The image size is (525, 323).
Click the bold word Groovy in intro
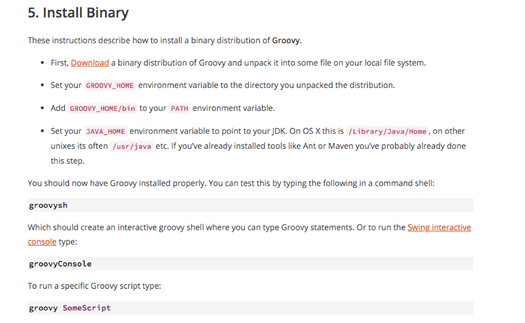(x=286, y=40)
